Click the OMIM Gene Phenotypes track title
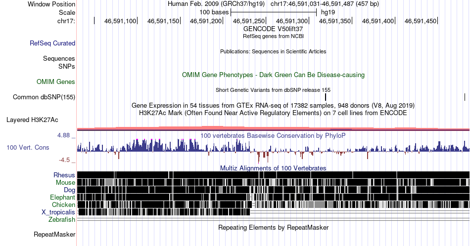The height and width of the screenshot is (246, 470). point(273,75)
